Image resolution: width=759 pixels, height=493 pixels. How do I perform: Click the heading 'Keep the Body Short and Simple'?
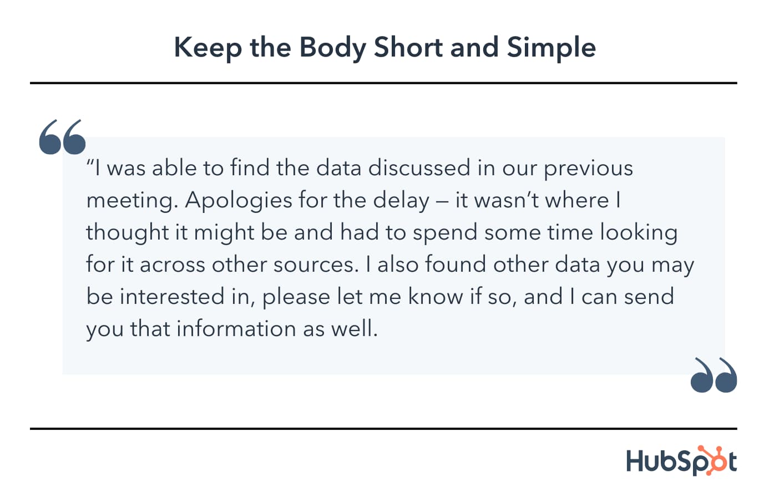click(x=384, y=48)
